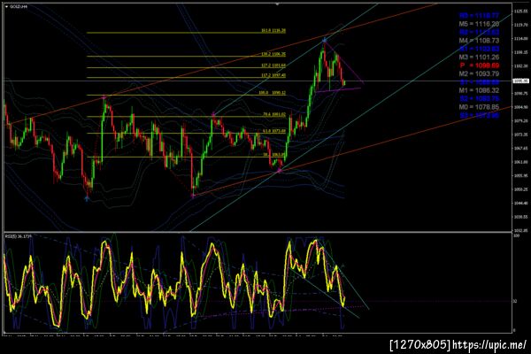Select the M2 = 1093.79 pivot label
531x354 pixels.
click(x=479, y=73)
